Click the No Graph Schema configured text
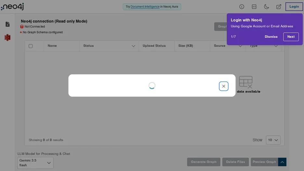The height and width of the screenshot is (171, 304). pos(43,32)
